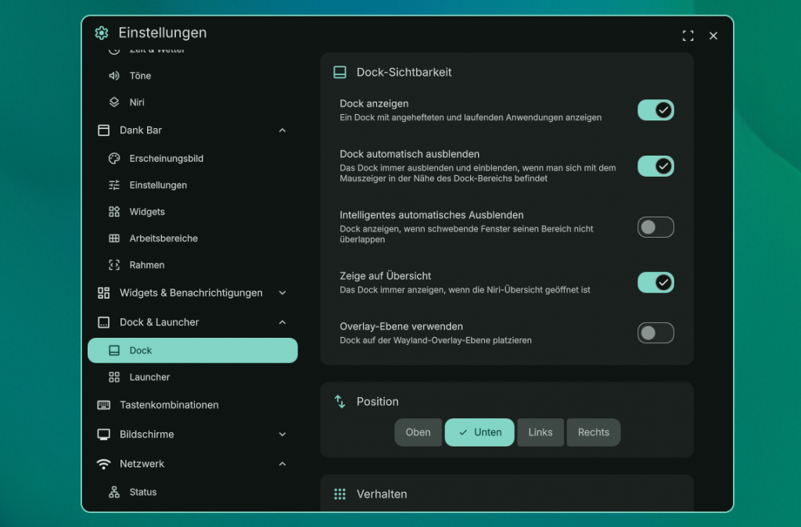Click the text 'Ein Dock mit angehefteten und laufenden Anwendungen anzeigen'
Viewport: 801px width, 527px height.
470,117
